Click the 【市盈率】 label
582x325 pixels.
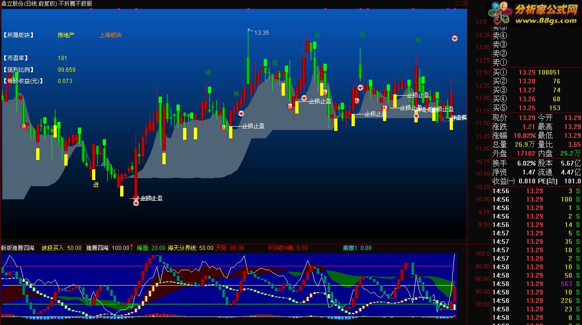(15, 58)
